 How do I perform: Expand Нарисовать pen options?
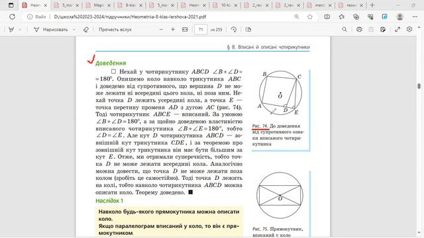(74, 29)
